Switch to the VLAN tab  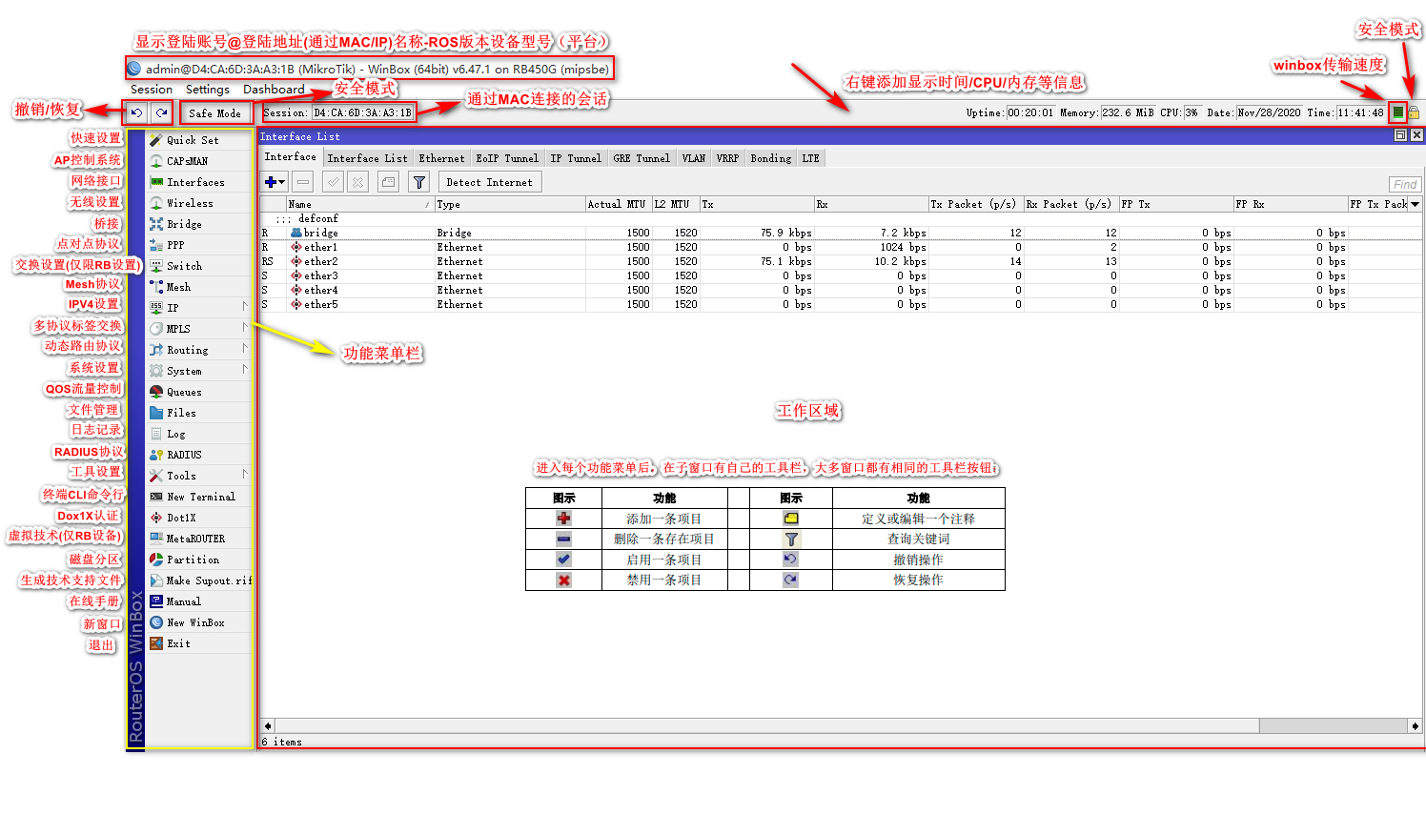[693, 158]
